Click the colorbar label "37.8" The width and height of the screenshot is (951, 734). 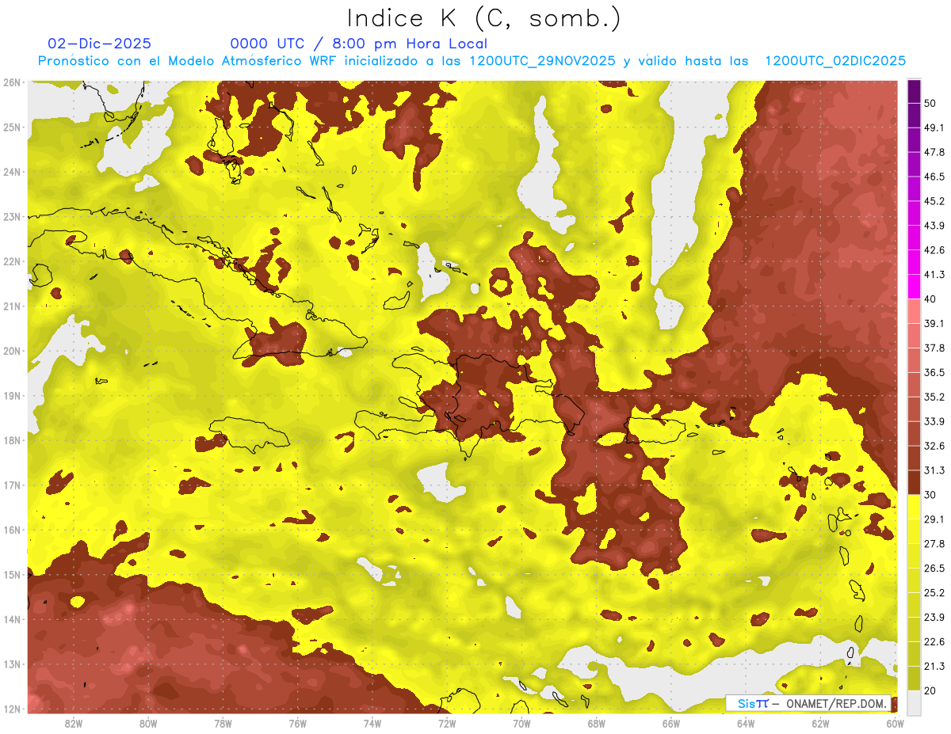point(934,348)
